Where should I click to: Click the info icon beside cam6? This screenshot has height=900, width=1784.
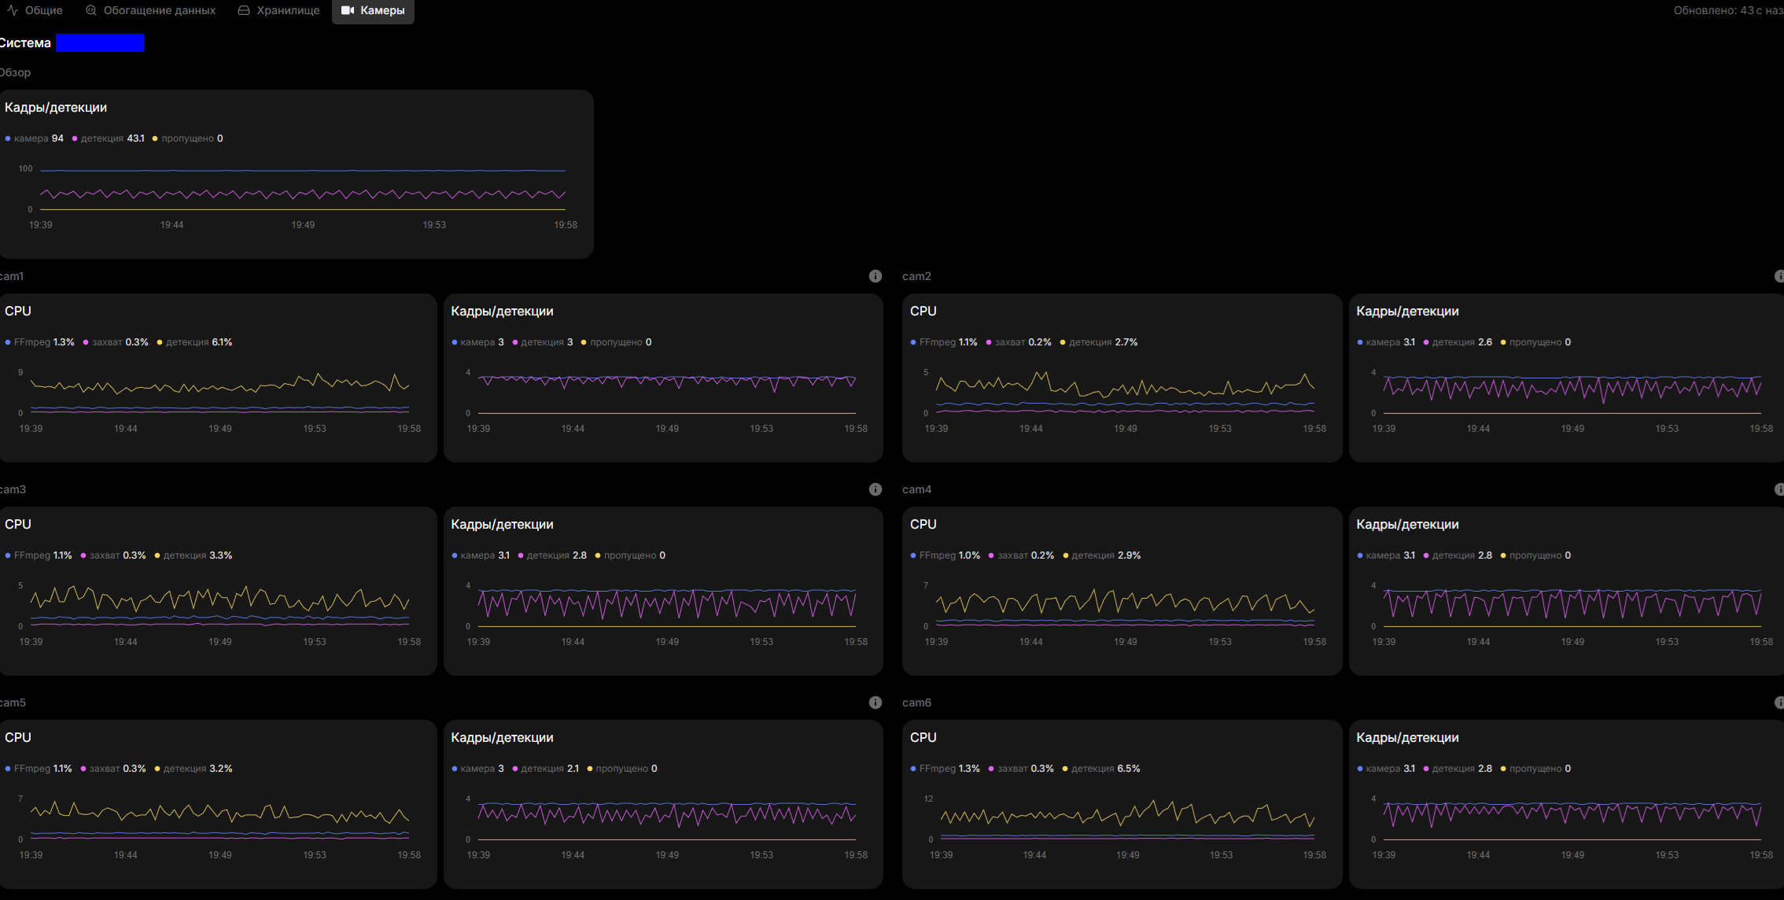pyautogui.click(x=1778, y=703)
